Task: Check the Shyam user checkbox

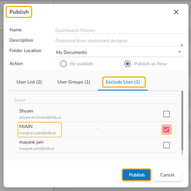Action: pyautogui.click(x=166, y=114)
